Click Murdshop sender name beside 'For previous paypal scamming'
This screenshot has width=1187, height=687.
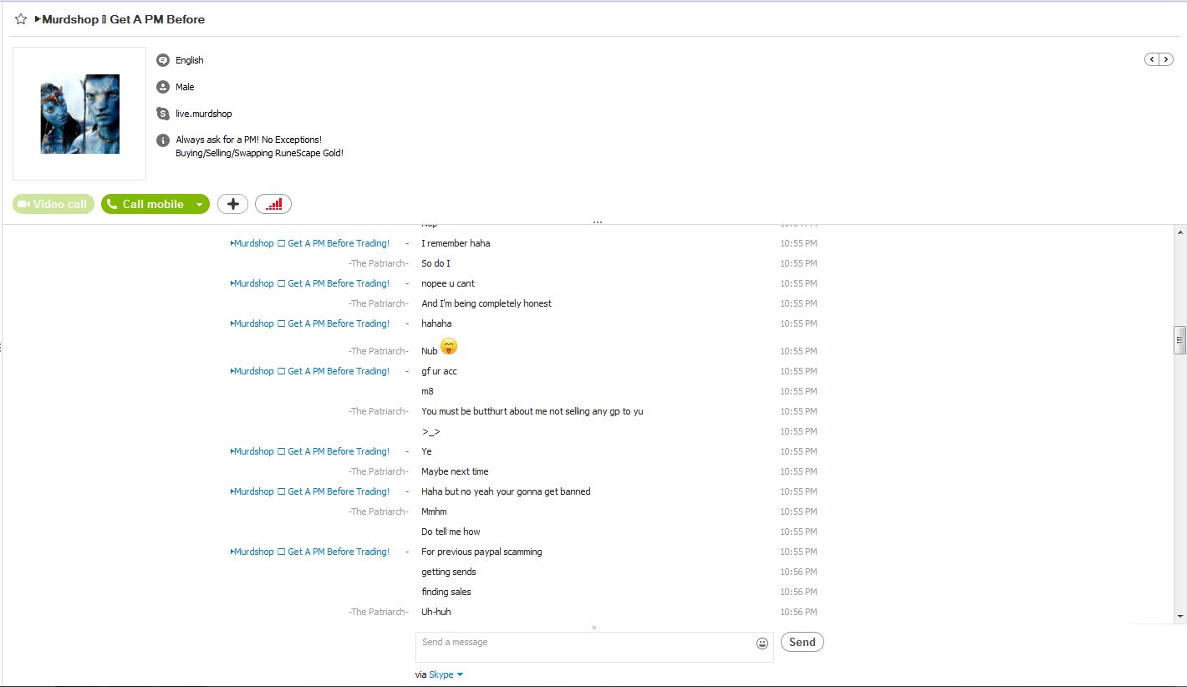tap(310, 552)
